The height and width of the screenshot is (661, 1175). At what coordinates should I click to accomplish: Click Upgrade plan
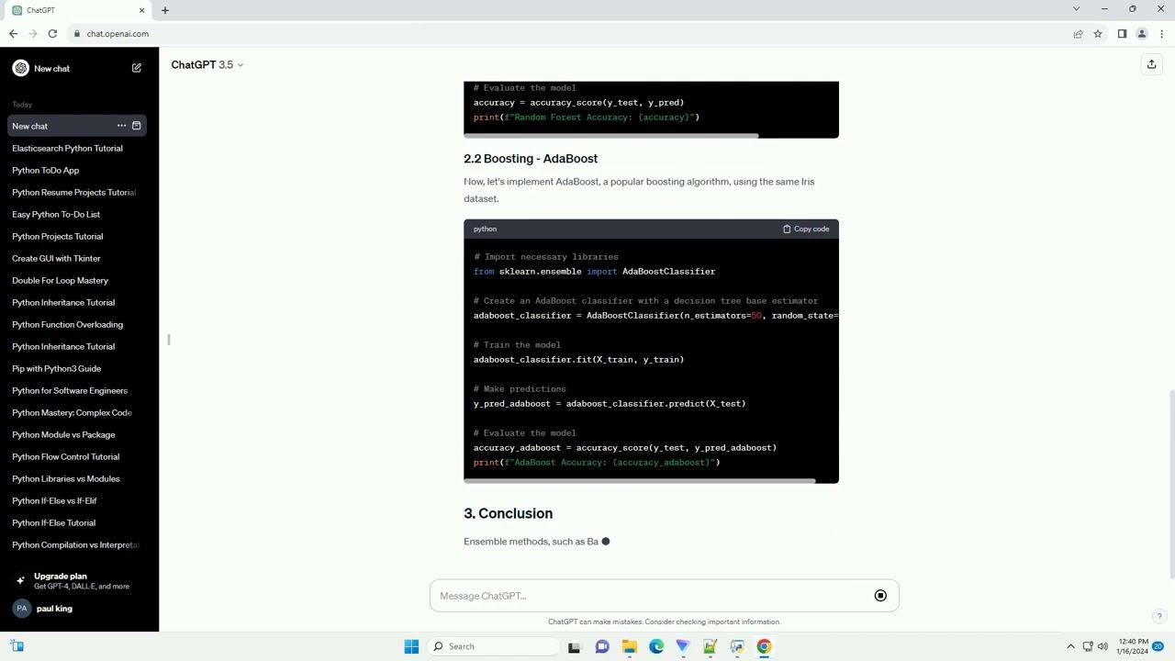(x=79, y=581)
